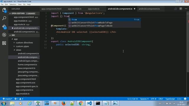
Task: Expand the custom-directives folder
Action: (x=14, y=43)
